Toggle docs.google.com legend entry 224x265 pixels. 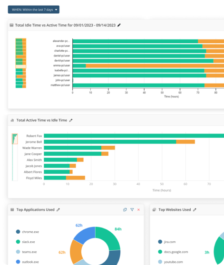click(x=173, y=252)
